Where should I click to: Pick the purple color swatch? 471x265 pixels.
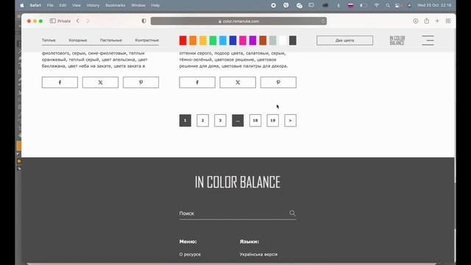point(252,40)
